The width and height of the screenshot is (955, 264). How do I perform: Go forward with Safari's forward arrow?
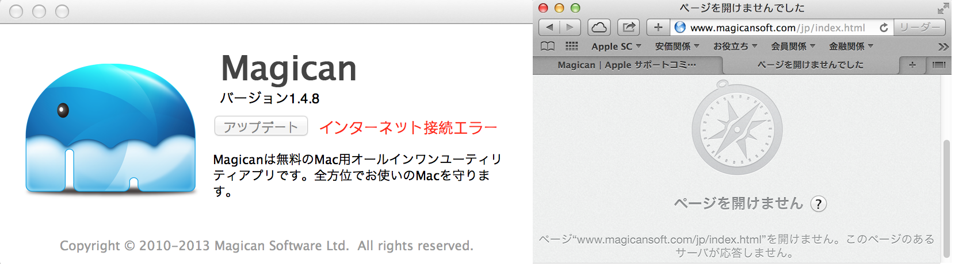pyautogui.click(x=570, y=27)
